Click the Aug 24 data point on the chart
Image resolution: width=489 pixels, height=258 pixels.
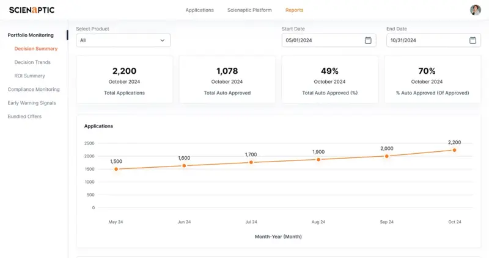[x=318, y=159]
